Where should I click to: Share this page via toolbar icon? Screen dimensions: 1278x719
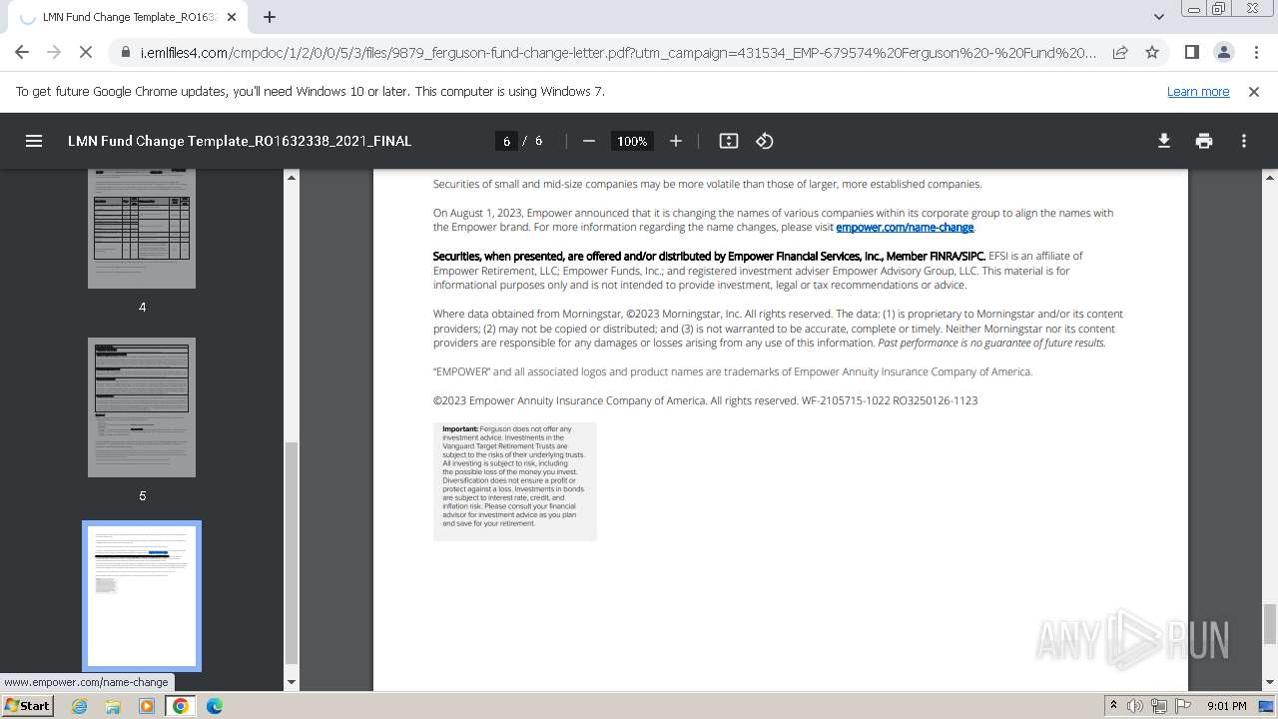1120,52
